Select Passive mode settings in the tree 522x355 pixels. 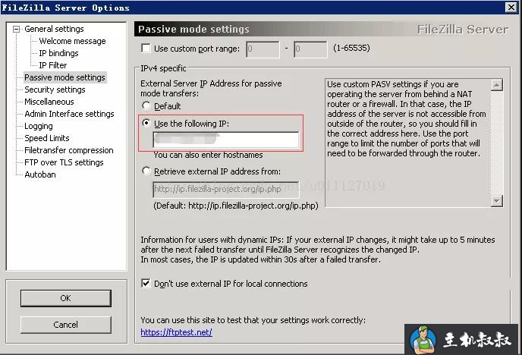coord(65,77)
